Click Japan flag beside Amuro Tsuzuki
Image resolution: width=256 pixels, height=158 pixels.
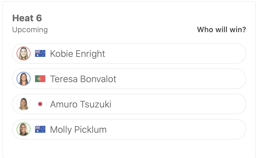click(x=40, y=104)
